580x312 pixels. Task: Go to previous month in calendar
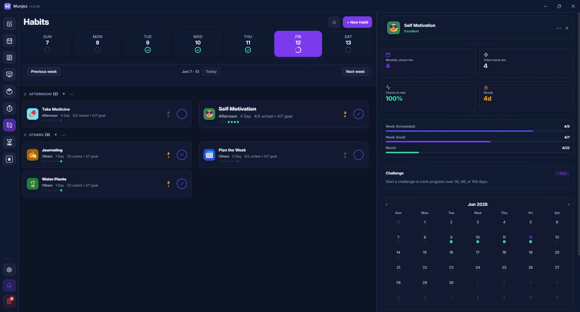pyautogui.click(x=387, y=205)
